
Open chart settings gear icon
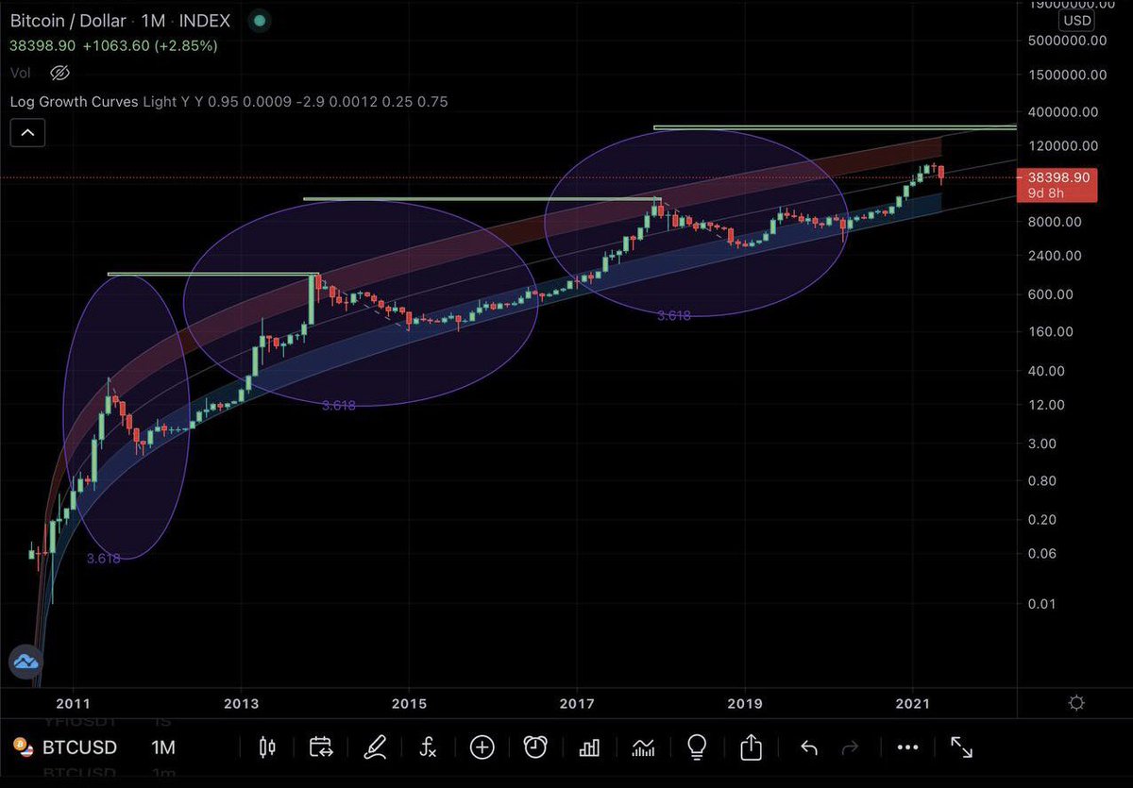pyautogui.click(x=1077, y=703)
